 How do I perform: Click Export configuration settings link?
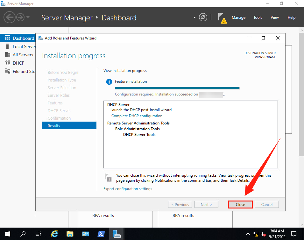pos(128,189)
